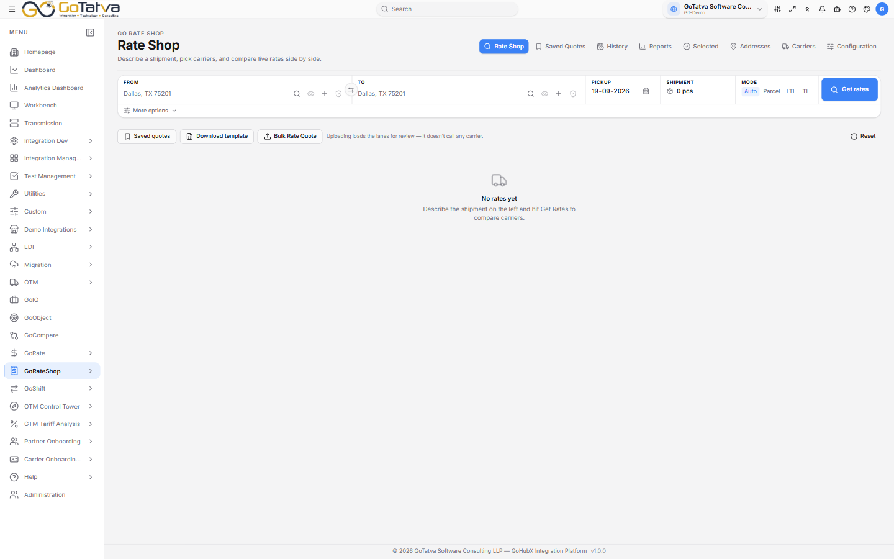Open the Addresses tab
The image size is (894, 559).
tap(751, 47)
